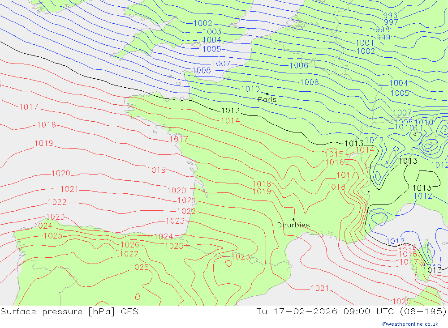This screenshot has height=328, width=448.
Task: Click the blue 1006 isobar label
Action: click(x=299, y=66)
